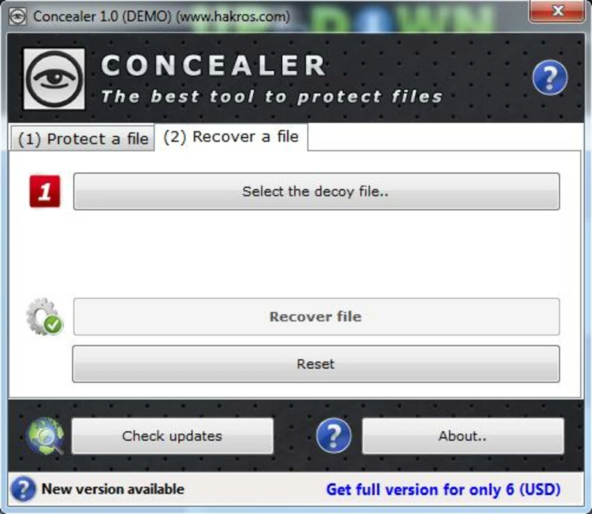Screen dimensions: 592x514
Task: Click the Recover file button
Action: (x=316, y=317)
